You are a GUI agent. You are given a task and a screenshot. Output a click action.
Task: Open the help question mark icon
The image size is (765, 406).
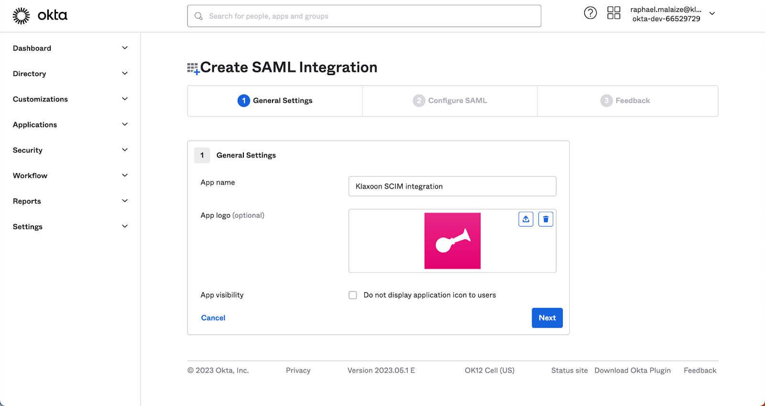point(590,13)
